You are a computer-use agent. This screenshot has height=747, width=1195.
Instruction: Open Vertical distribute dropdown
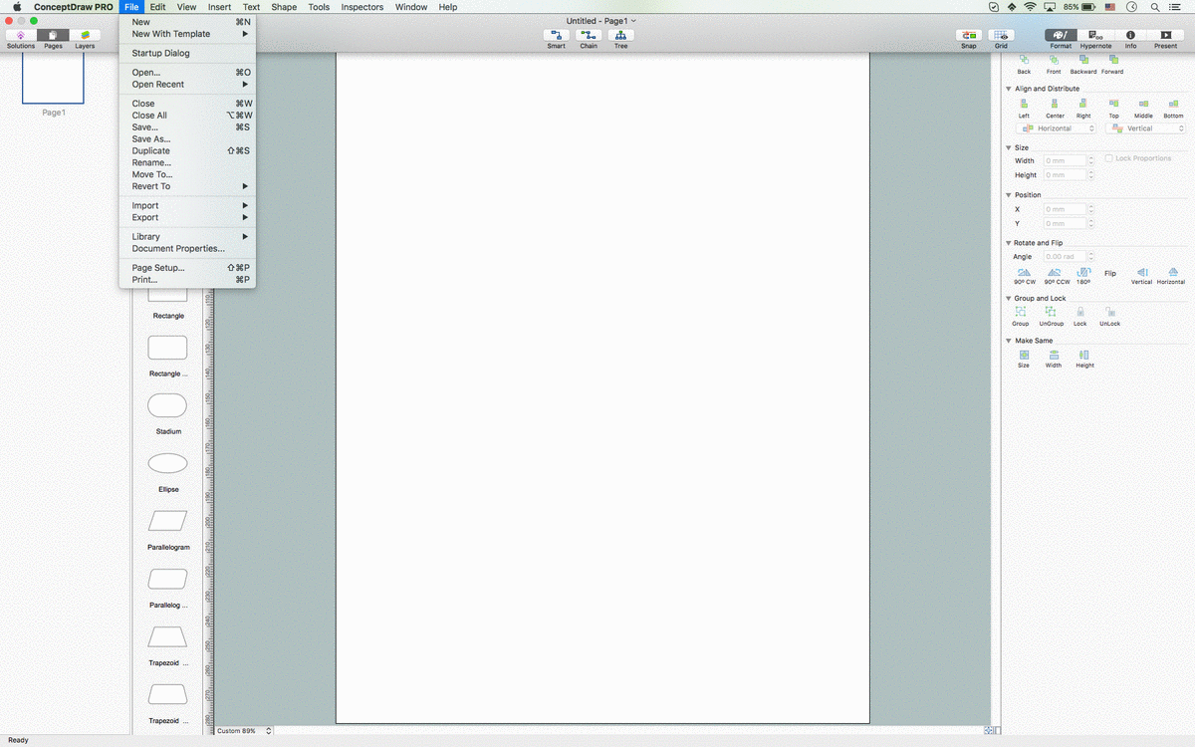tap(1145, 128)
